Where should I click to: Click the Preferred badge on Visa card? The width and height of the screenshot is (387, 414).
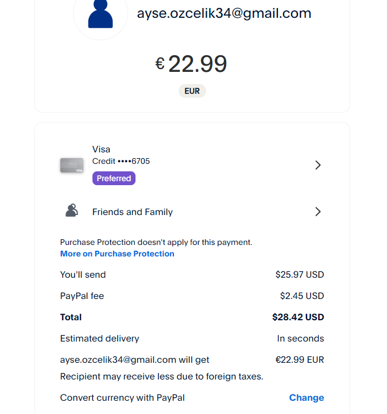point(114,178)
